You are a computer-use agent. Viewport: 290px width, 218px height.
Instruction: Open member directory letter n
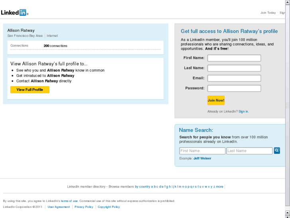(x=183, y=187)
